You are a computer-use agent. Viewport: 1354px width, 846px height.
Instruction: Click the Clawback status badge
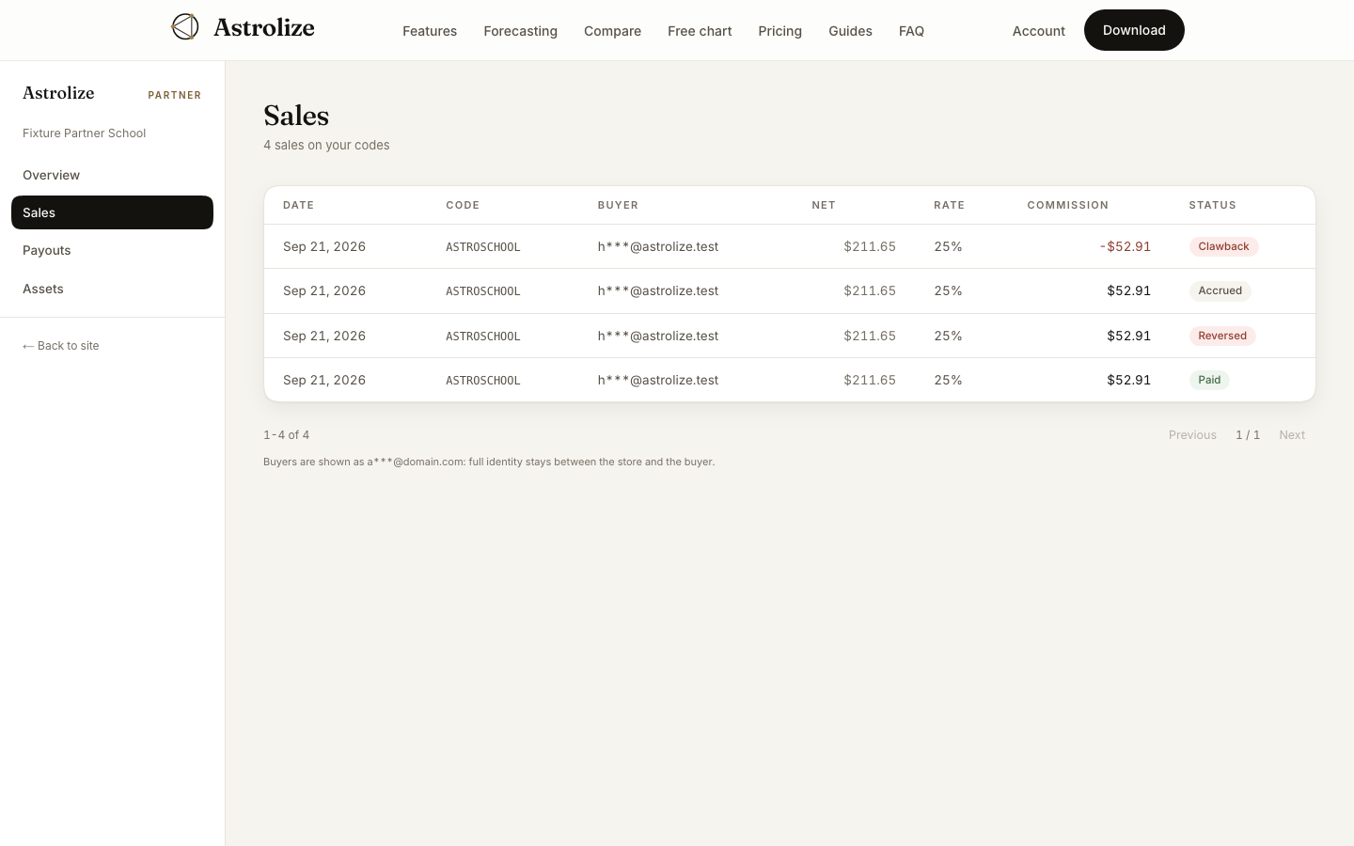click(1223, 246)
